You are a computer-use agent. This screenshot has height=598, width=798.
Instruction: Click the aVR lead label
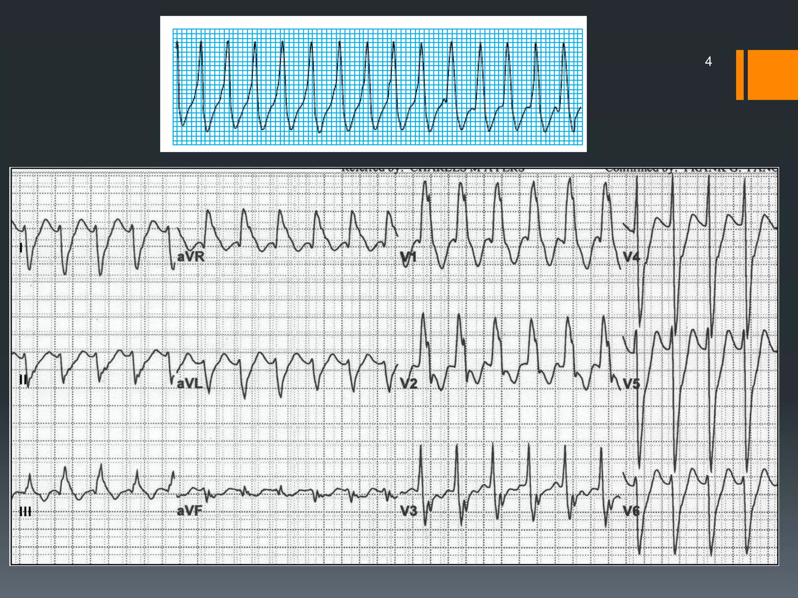pyautogui.click(x=191, y=257)
